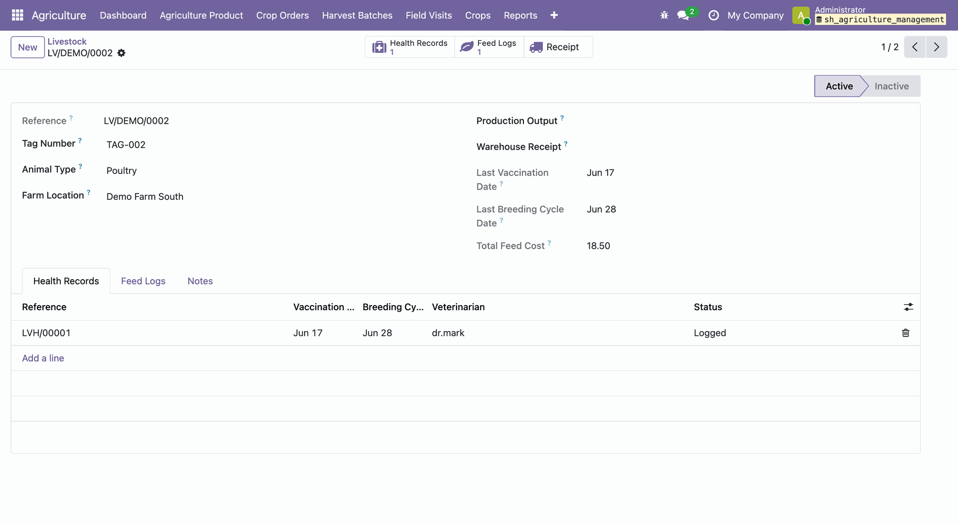958x524 pixels.
Task: Open the Field Visits menu
Action: pos(429,15)
